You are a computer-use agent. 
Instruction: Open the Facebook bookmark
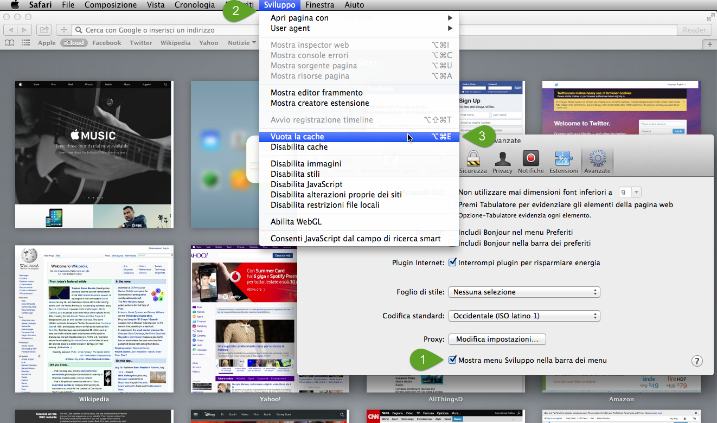tap(107, 43)
